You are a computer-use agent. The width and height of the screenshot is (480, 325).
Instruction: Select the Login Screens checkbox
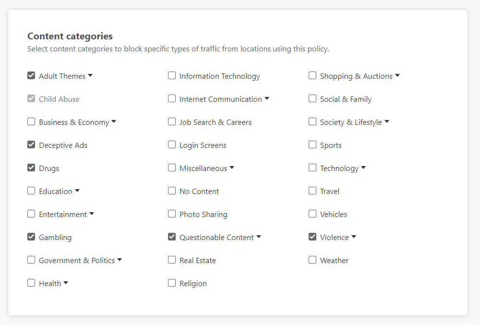pyautogui.click(x=172, y=144)
